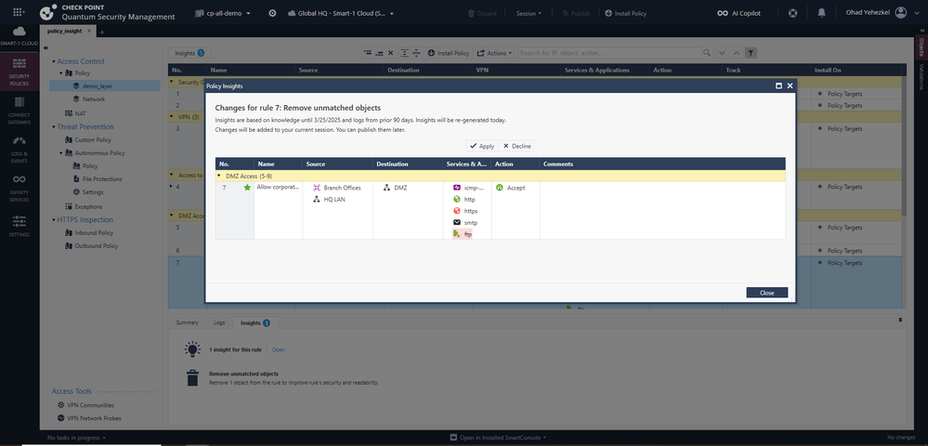
Task: Click the search magnifier icon
Action: [x=707, y=53]
